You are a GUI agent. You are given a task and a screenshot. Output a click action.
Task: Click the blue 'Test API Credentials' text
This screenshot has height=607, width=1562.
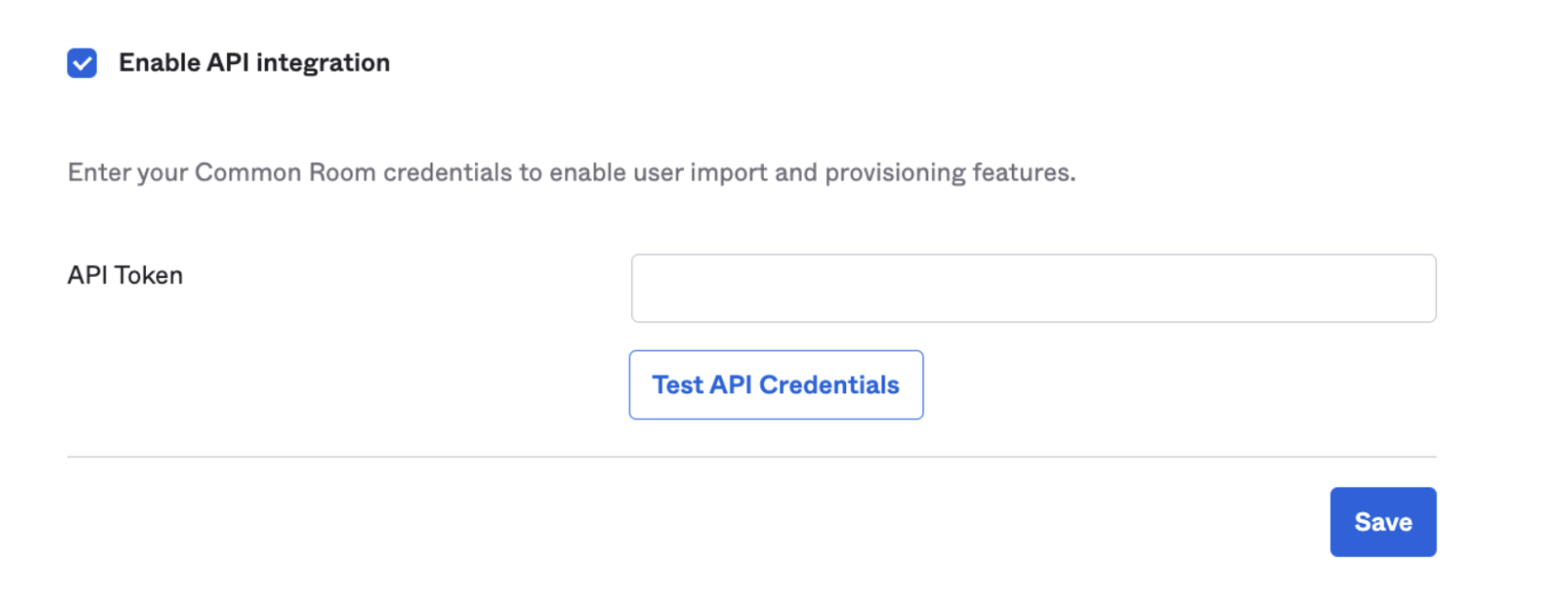[x=775, y=385]
